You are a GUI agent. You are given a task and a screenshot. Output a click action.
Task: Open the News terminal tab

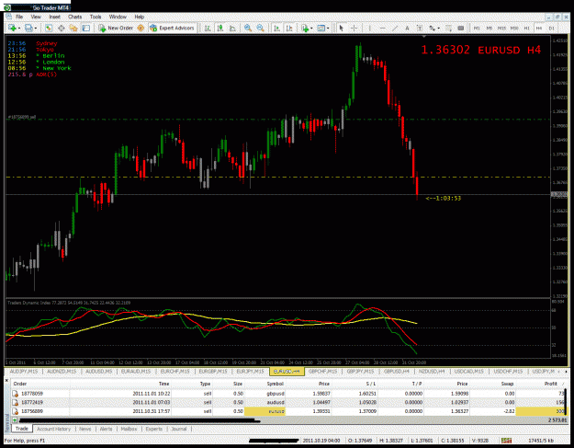coord(84,429)
